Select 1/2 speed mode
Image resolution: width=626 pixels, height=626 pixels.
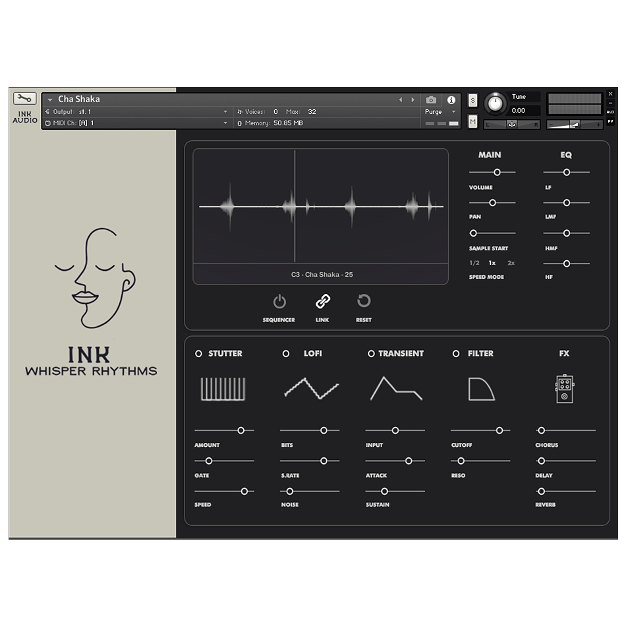(474, 263)
